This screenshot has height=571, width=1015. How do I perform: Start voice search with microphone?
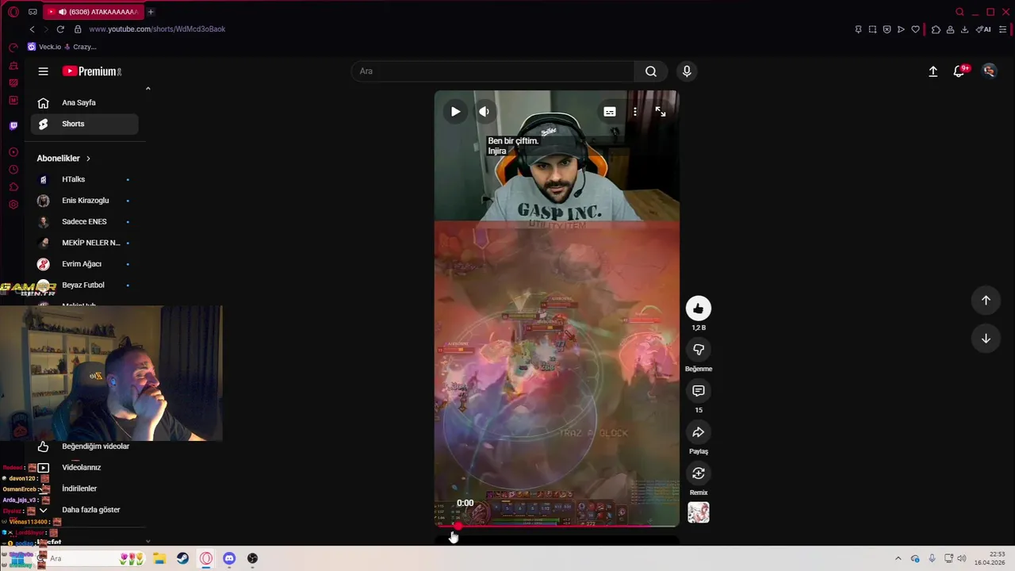(x=687, y=71)
